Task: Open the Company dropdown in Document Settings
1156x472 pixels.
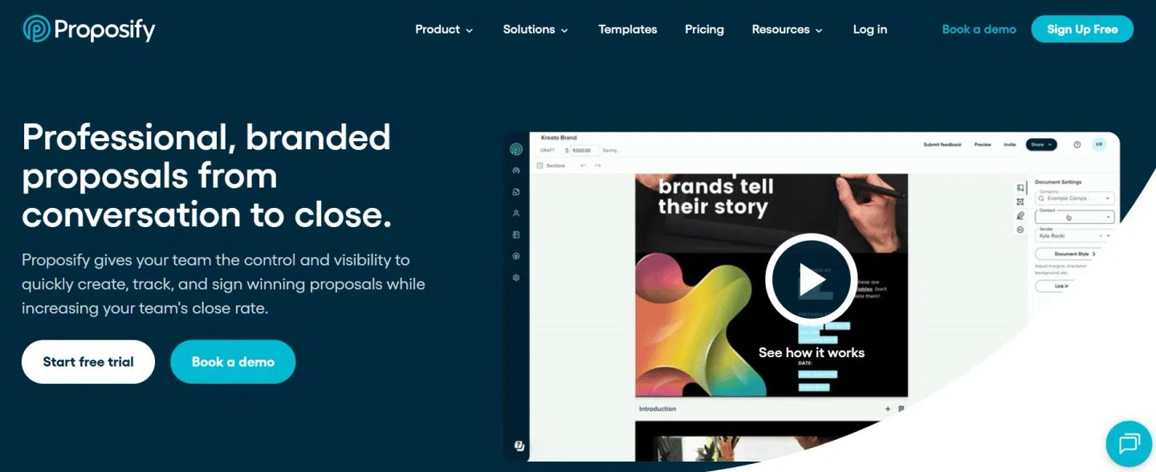Action: click(x=1074, y=197)
